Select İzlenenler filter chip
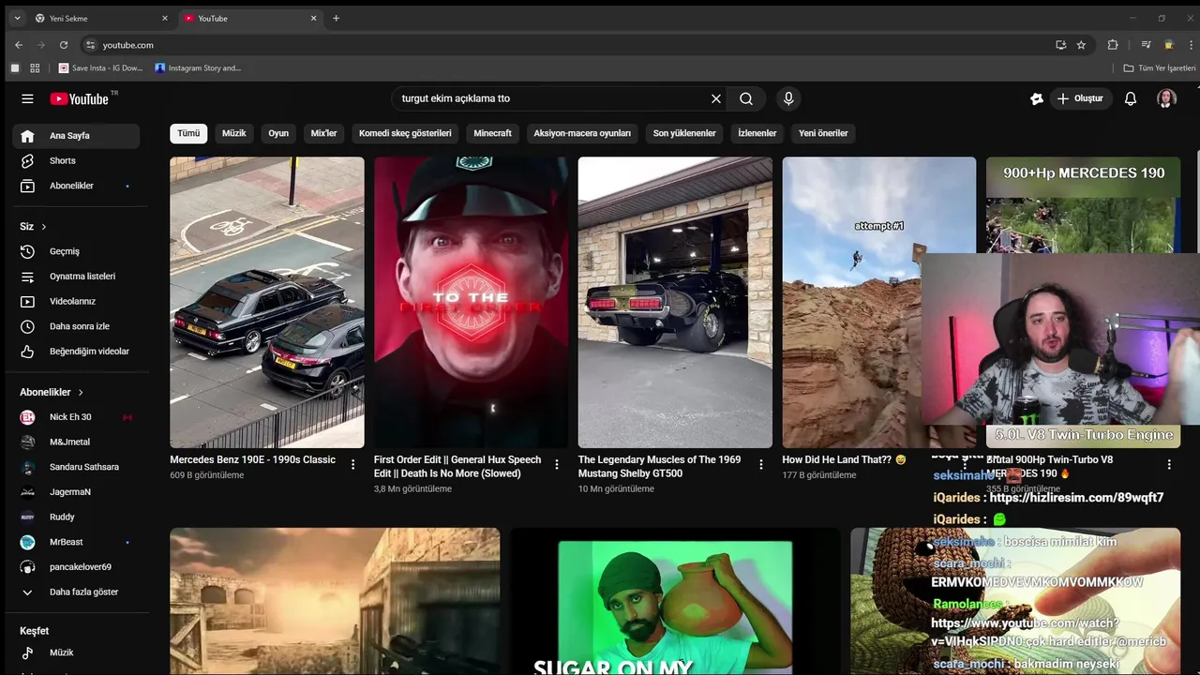The image size is (1200, 675). pos(757,133)
